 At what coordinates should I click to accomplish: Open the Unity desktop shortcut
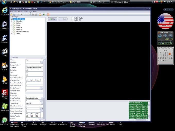click(x=5, y=52)
